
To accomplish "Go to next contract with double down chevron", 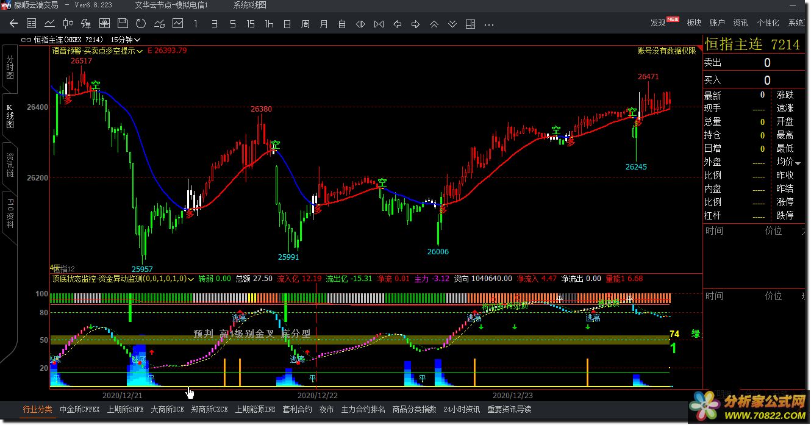I will 452,24.
